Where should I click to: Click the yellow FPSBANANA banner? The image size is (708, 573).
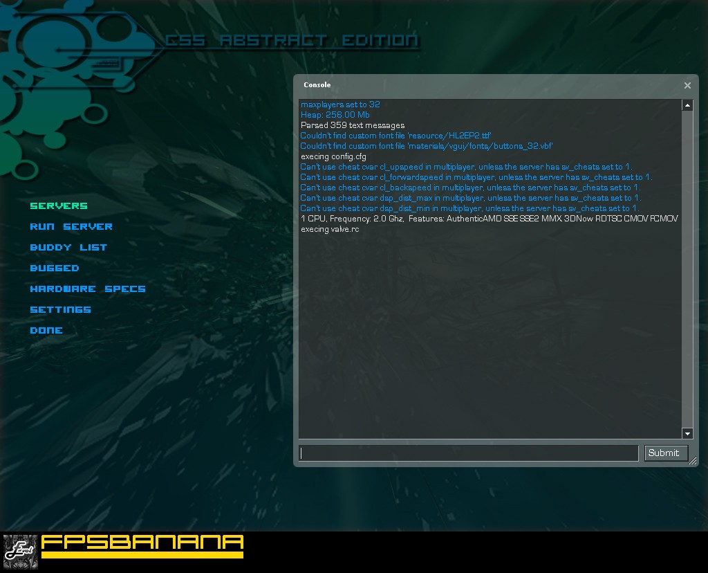(x=142, y=546)
